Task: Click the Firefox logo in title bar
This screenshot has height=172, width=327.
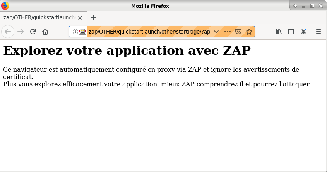Action: point(5,6)
